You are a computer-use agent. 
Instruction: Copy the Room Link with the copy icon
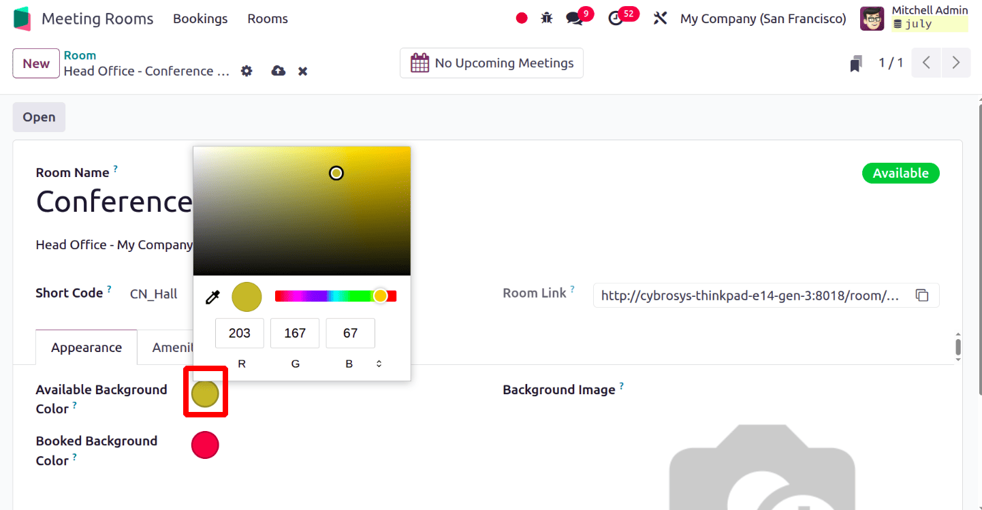point(922,296)
